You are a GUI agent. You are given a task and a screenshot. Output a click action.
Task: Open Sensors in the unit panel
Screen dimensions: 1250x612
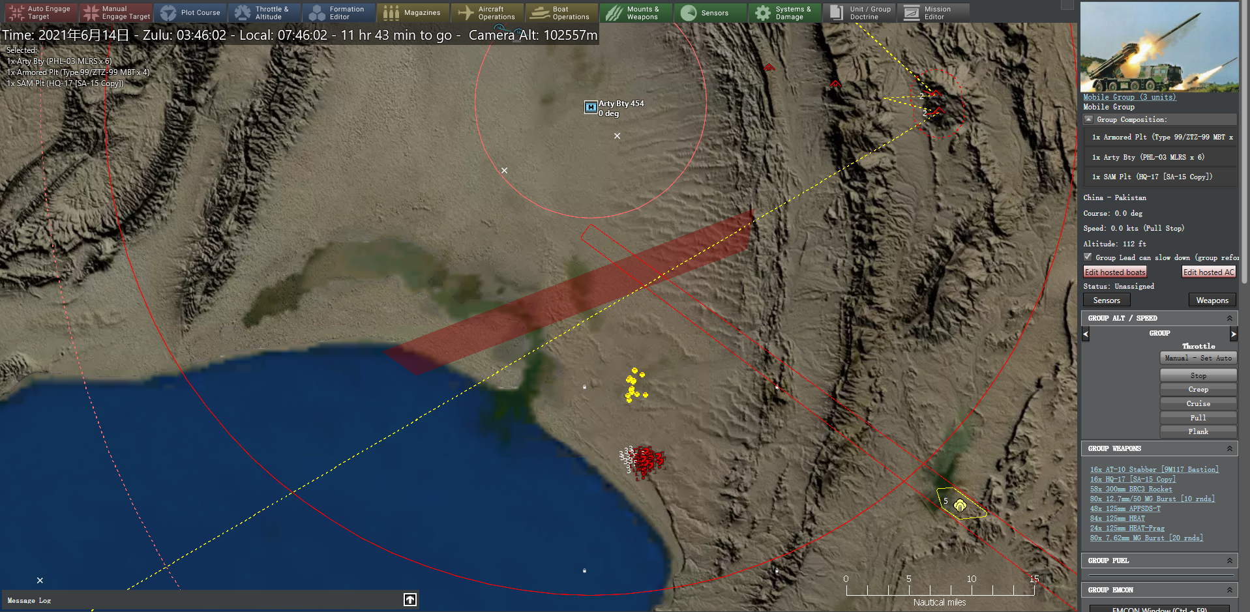coord(1107,300)
